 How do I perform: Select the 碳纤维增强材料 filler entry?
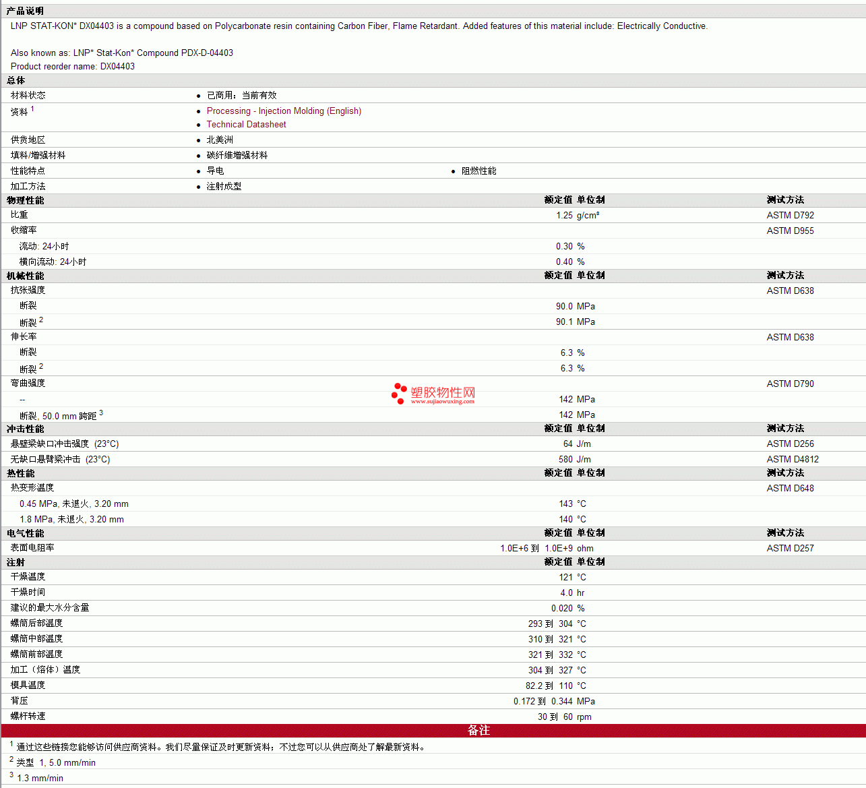[237, 156]
